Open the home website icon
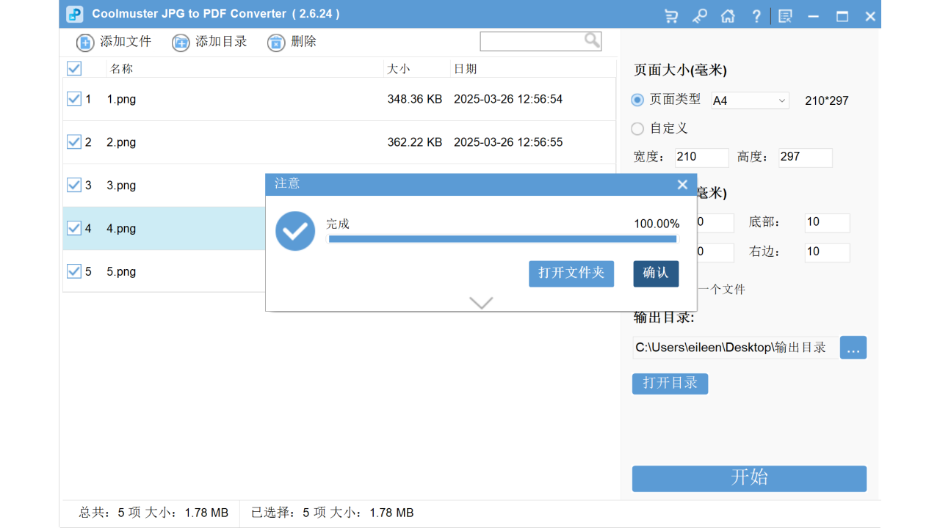Image resolution: width=940 pixels, height=528 pixels. coord(728,15)
